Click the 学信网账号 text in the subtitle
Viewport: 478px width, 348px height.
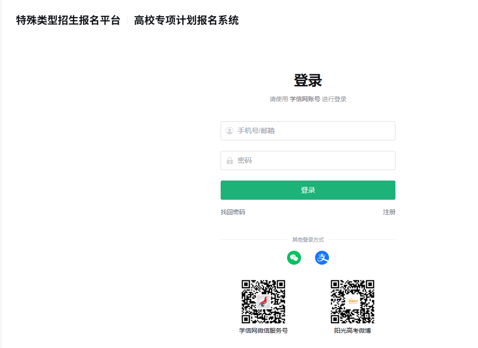305,99
